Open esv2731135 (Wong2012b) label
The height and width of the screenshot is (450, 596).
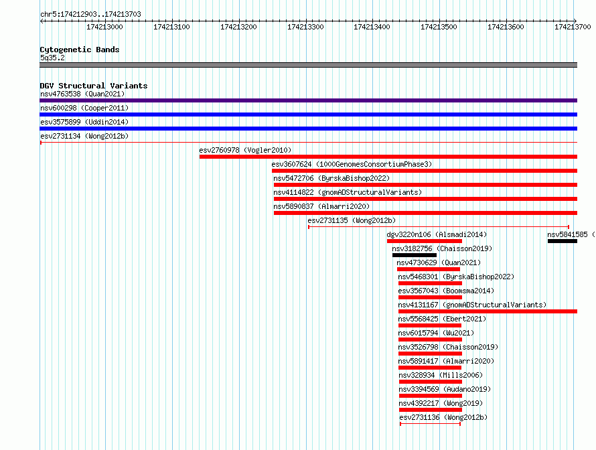(352, 220)
